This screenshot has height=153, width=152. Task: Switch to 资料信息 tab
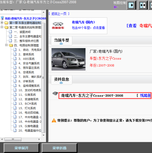[61, 80]
